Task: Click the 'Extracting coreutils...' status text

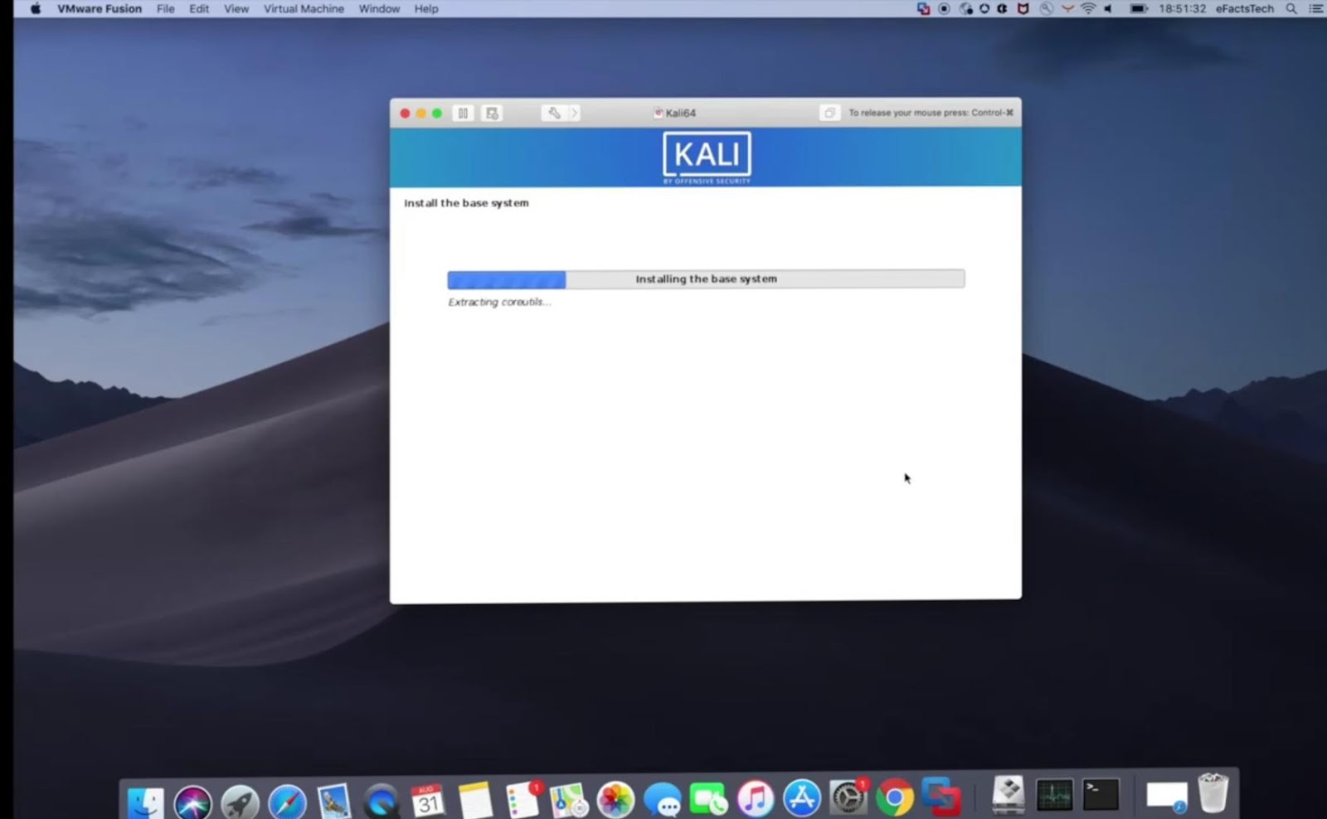Action: click(499, 302)
